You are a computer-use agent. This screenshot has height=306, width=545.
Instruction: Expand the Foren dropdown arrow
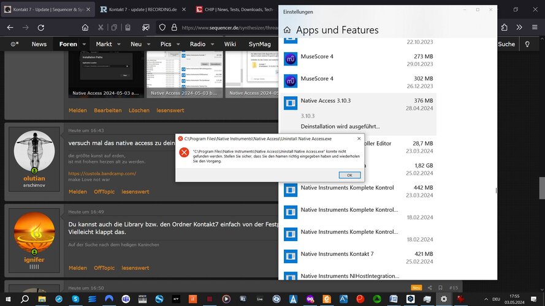tap(84, 44)
